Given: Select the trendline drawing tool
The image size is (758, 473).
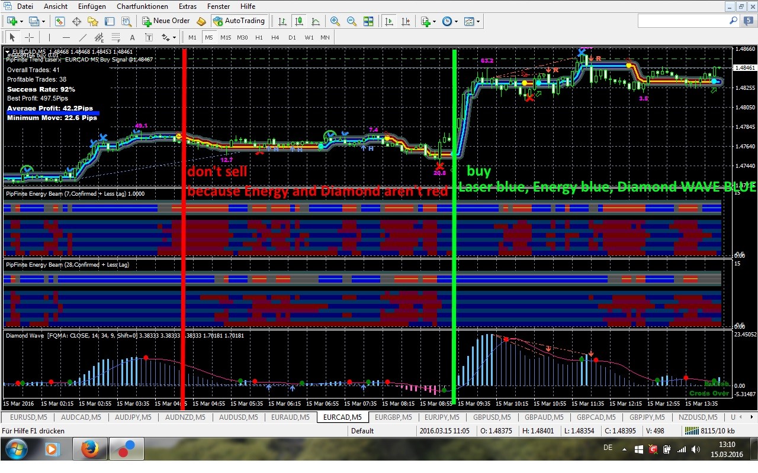Looking at the screenshot, I should [82, 37].
